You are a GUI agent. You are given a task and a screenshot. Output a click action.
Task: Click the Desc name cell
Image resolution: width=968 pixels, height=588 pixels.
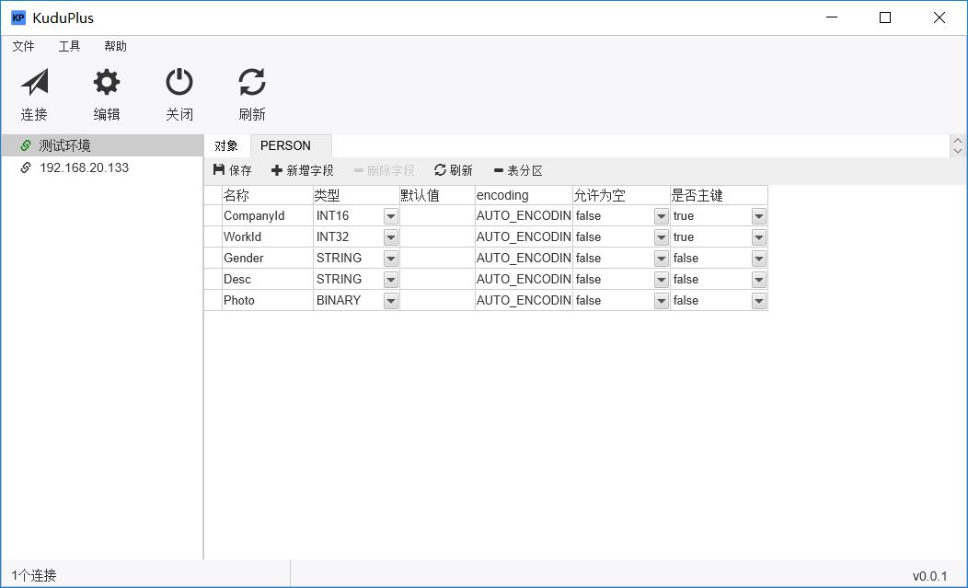268,279
